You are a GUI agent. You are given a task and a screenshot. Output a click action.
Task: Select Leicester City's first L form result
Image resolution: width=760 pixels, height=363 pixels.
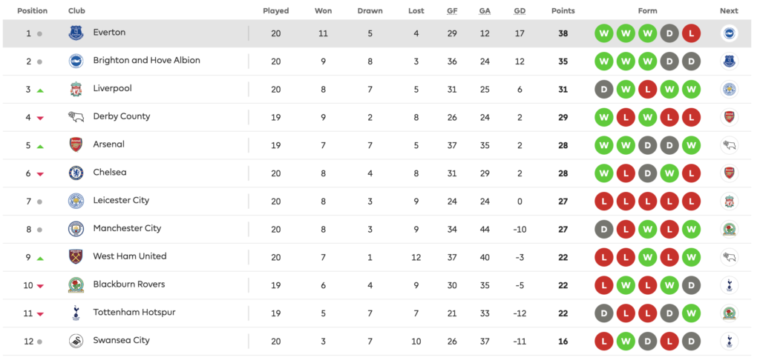(x=604, y=202)
